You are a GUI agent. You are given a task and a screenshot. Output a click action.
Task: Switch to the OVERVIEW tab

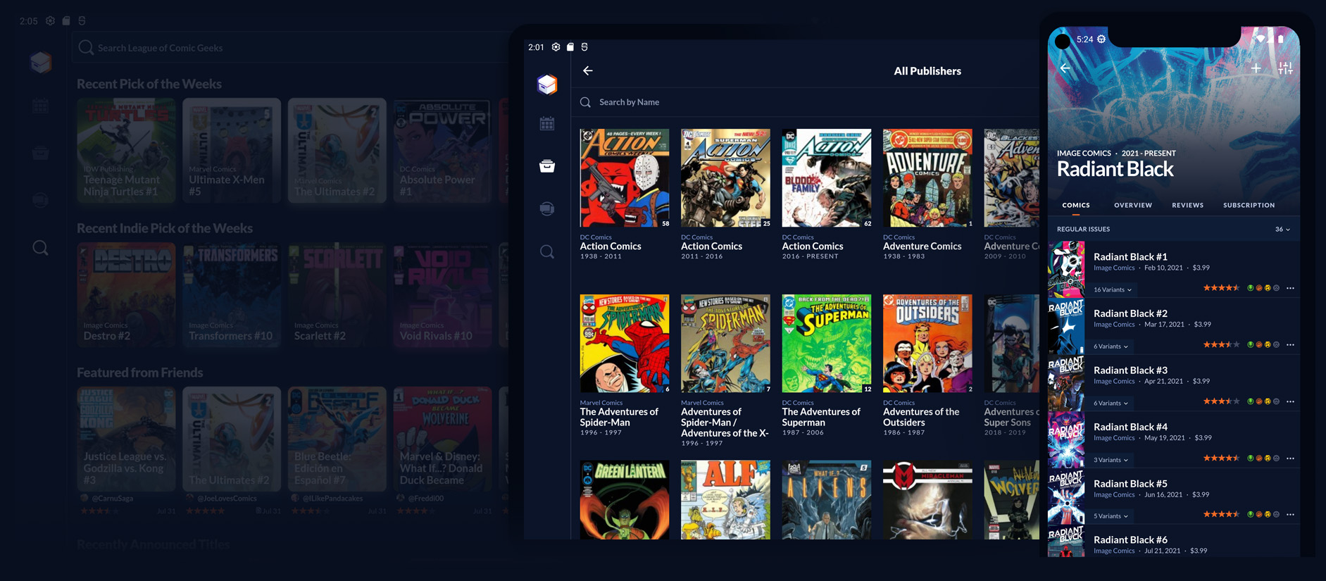1133,205
